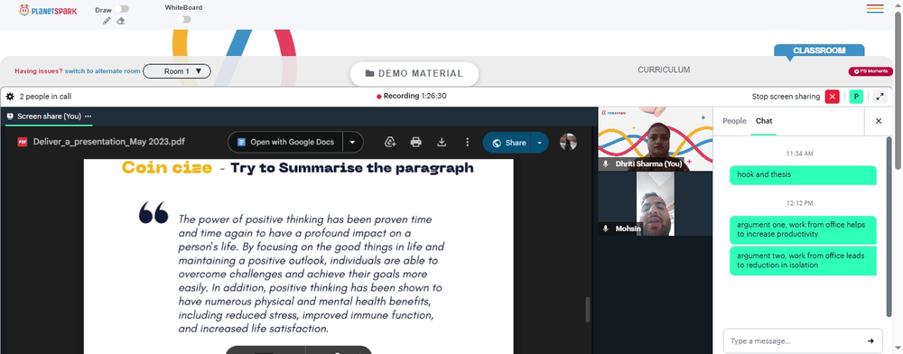
Task: Click the red stop screen sharing button
Action: 832,97
